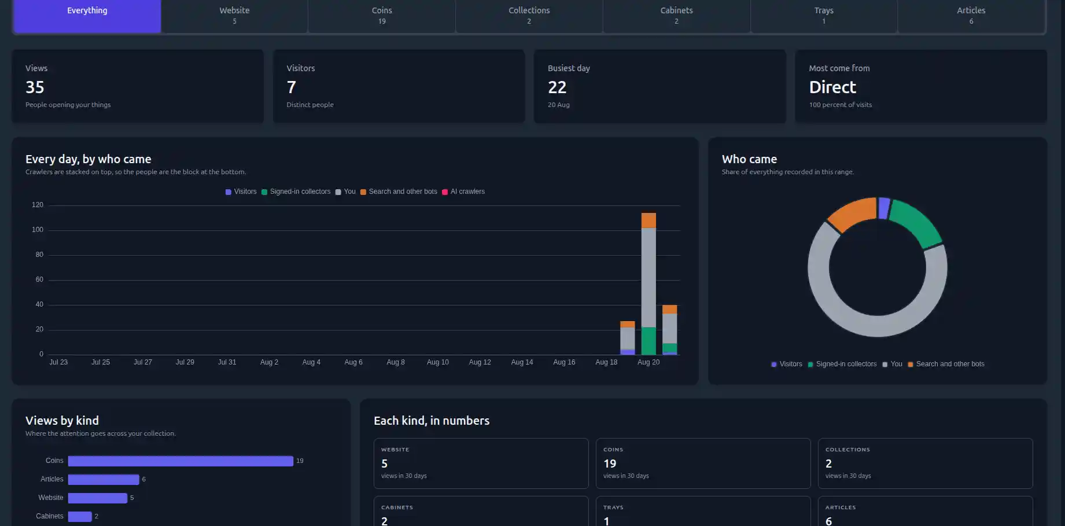
Task: Open the Articles tab
Action: (971, 16)
